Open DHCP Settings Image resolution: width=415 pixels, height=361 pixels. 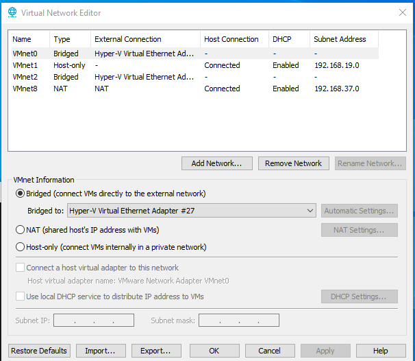coord(360,296)
